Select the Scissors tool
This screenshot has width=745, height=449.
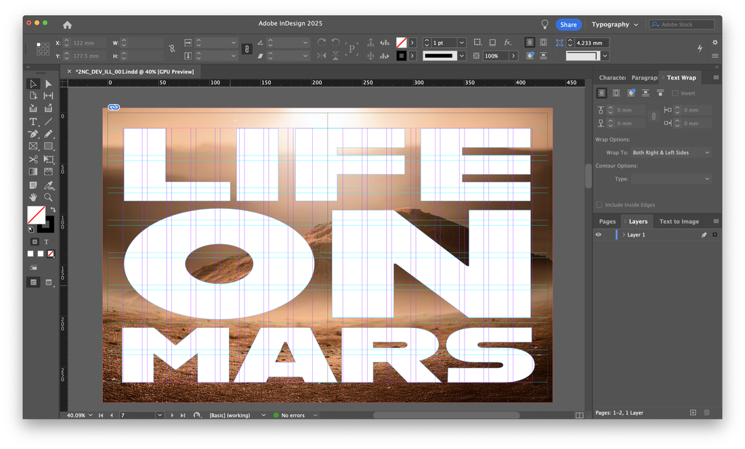(33, 160)
